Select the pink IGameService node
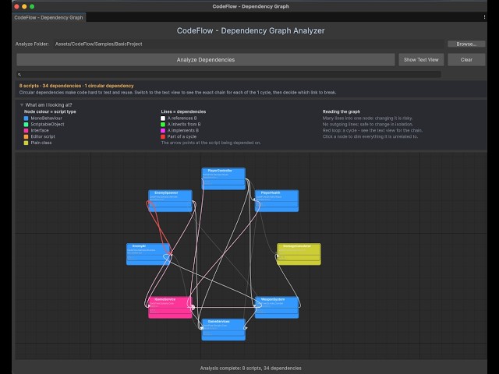Screen dimensions: 499x374 pos(170,308)
